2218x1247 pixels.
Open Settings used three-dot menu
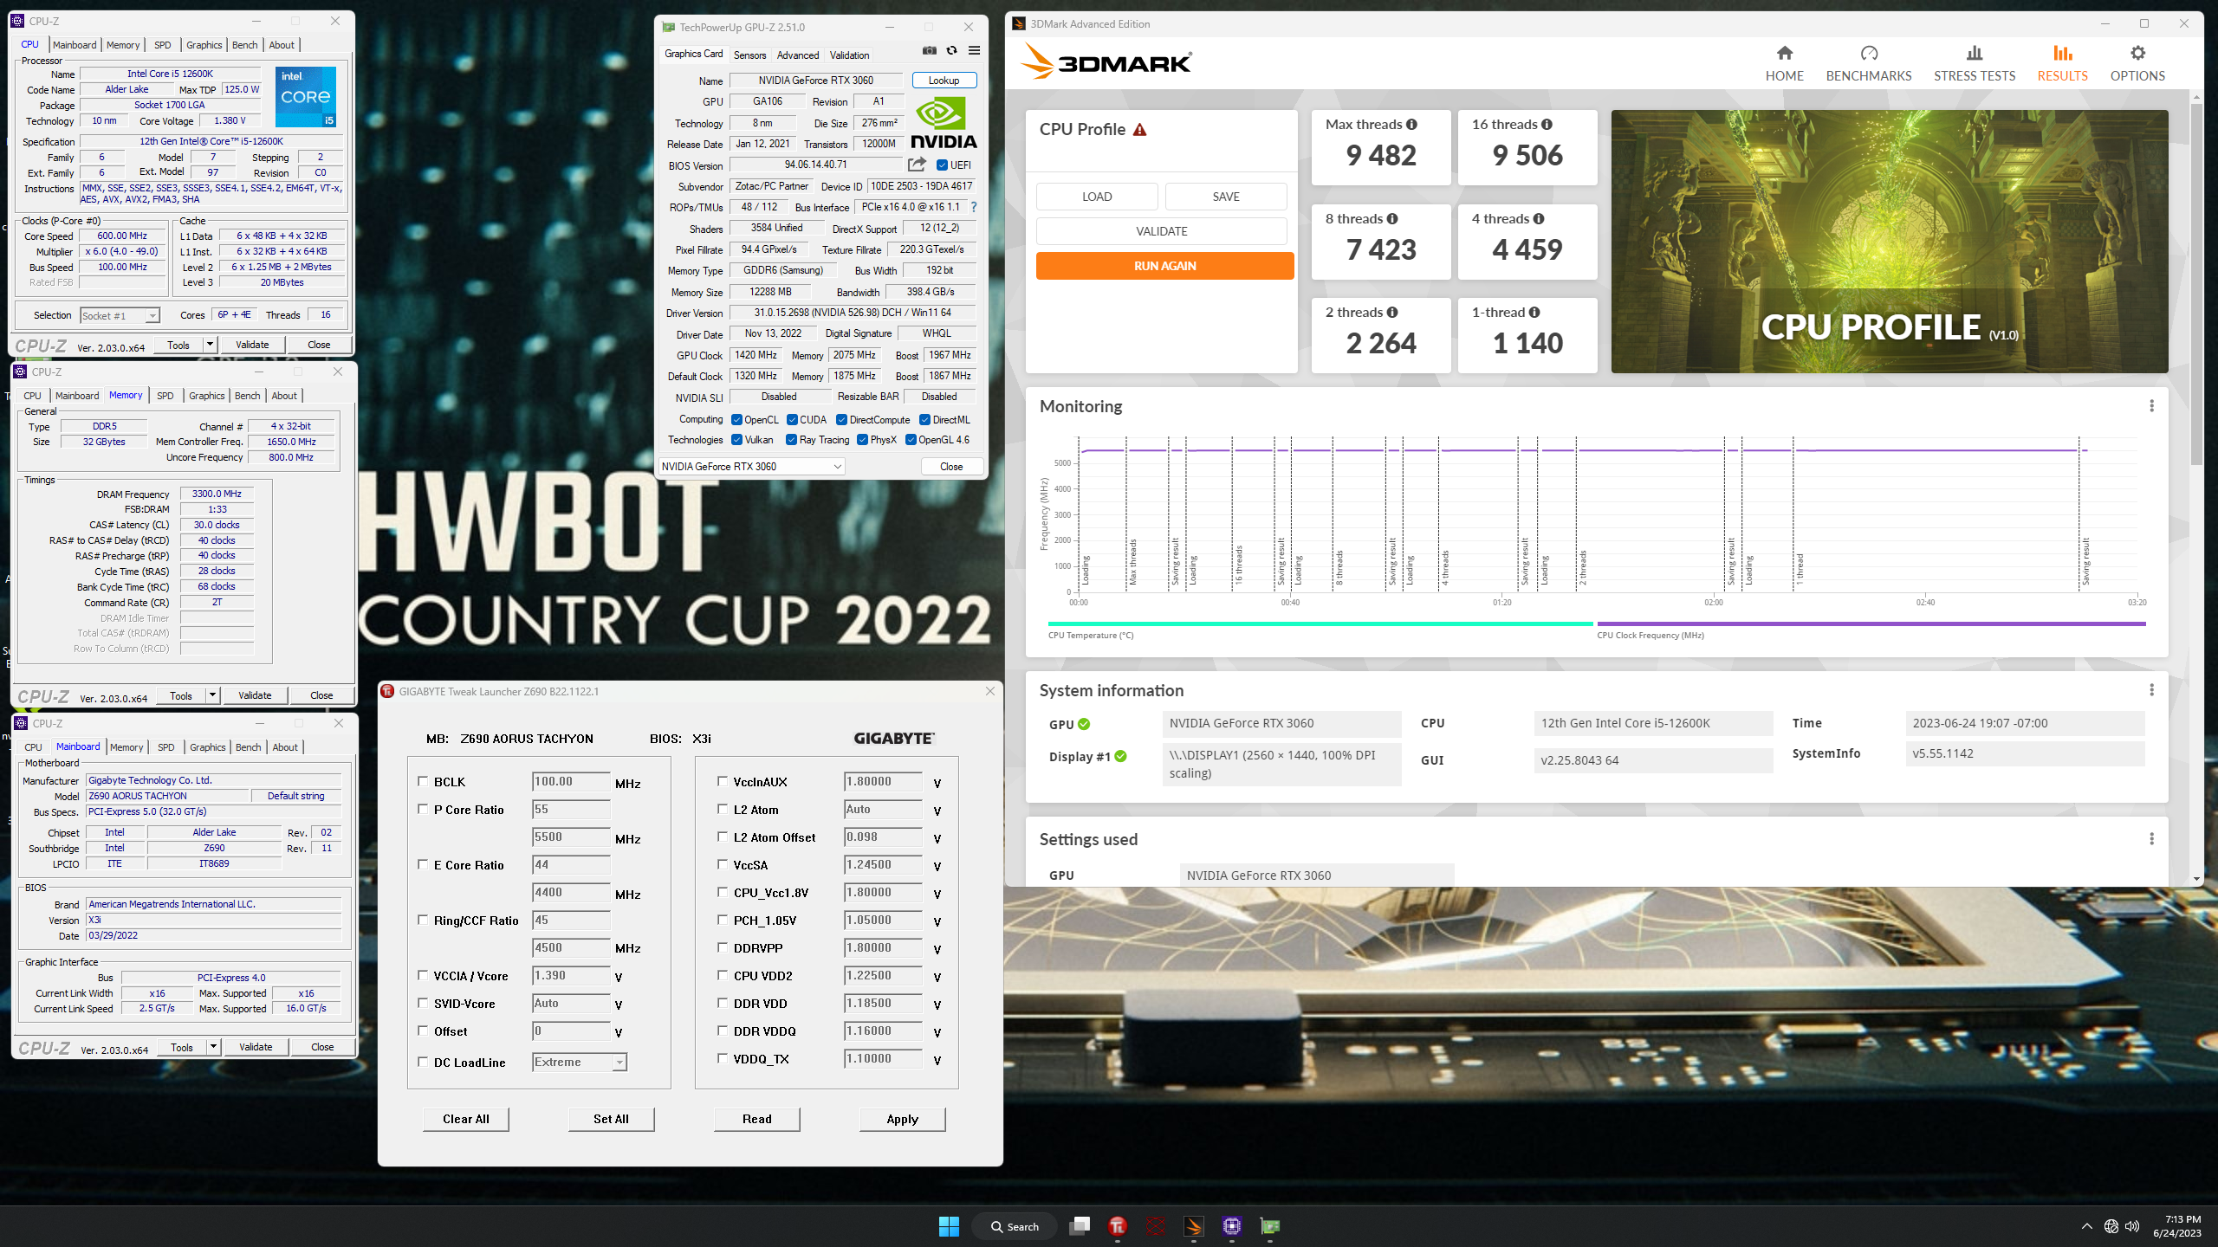(2151, 839)
